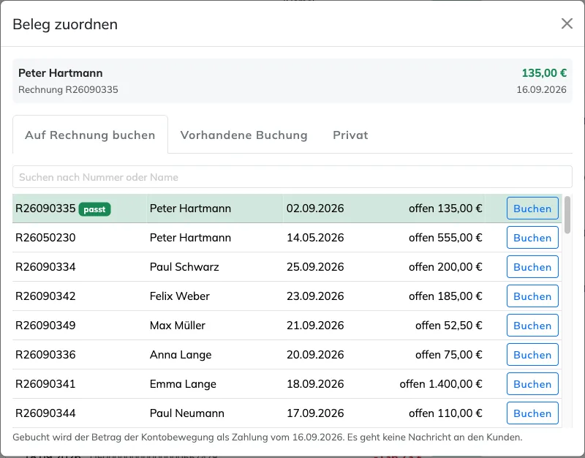The height and width of the screenshot is (458, 585).
Task: Click the Beleg zuordnen dialog title
Action: 65,24
